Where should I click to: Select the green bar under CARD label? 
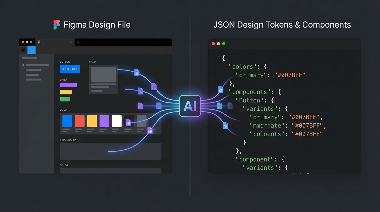[65, 99]
